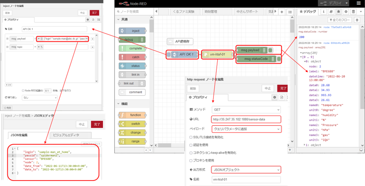Clear debug messages with the trash icon
This screenshot has width=365, height=186.
click(x=357, y=20)
